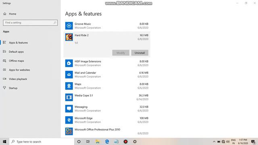Select the Messaging entry name
The height and width of the screenshot is (145, 258).
tap(81, 107)
